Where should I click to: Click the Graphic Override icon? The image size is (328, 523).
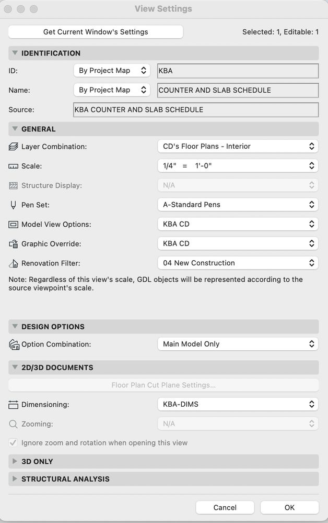pos(15,243)
